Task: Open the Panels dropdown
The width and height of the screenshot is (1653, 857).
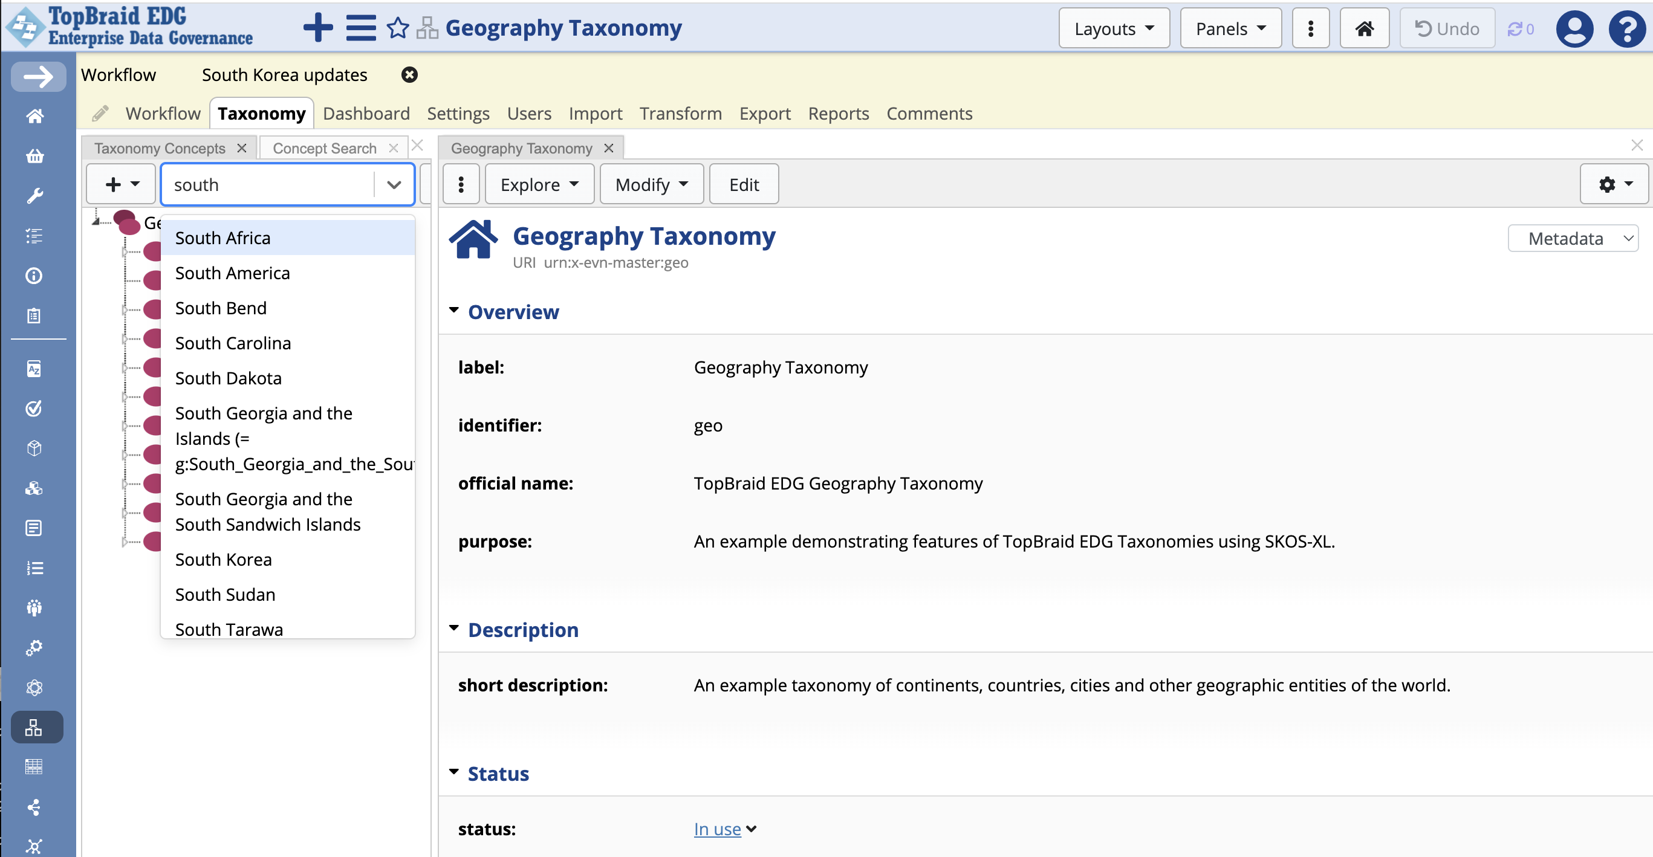Action: (1231, 28)
